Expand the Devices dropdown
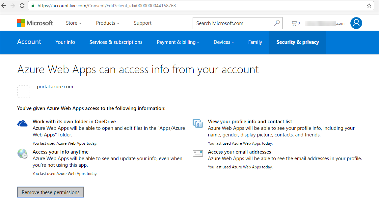This screenshot has width=379, height=203. coord(224,42)
